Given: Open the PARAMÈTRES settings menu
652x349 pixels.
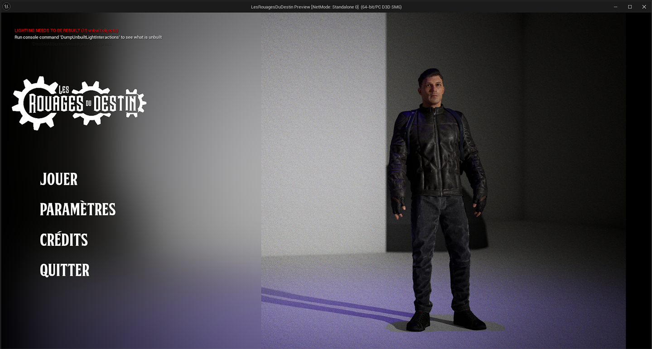Looking at the screenshot, I should (x=77, y=210).
